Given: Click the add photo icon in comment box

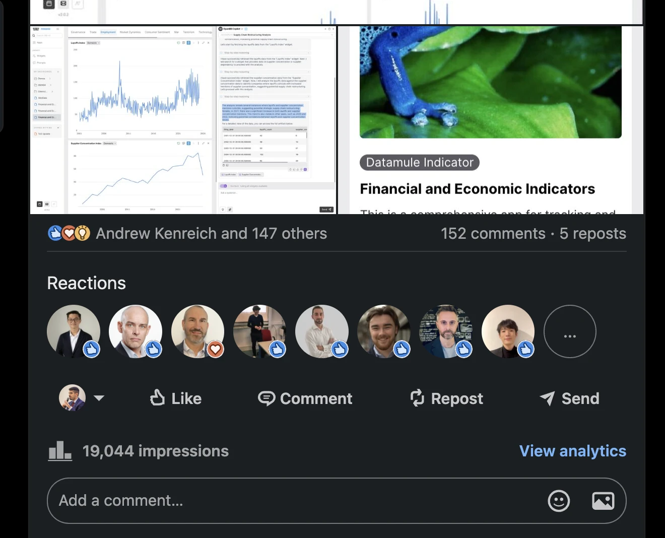Looking at the screenshot, I should 603,501.
